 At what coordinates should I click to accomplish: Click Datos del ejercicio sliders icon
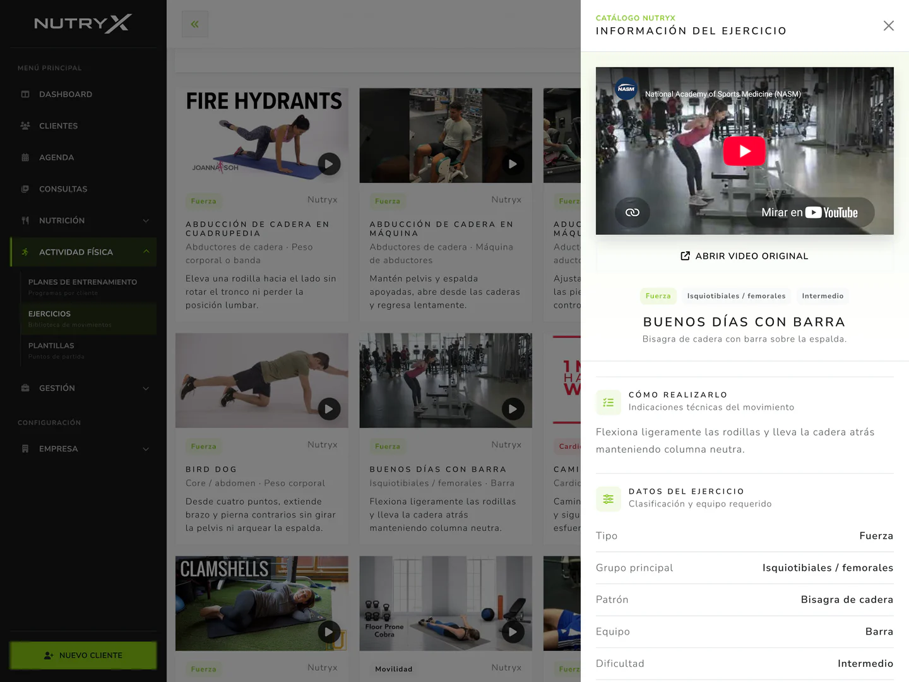[x=609, y=499]
